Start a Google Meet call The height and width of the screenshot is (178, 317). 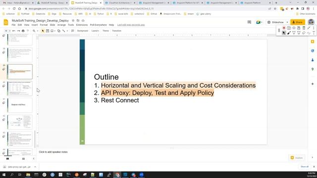click(258, 22)
